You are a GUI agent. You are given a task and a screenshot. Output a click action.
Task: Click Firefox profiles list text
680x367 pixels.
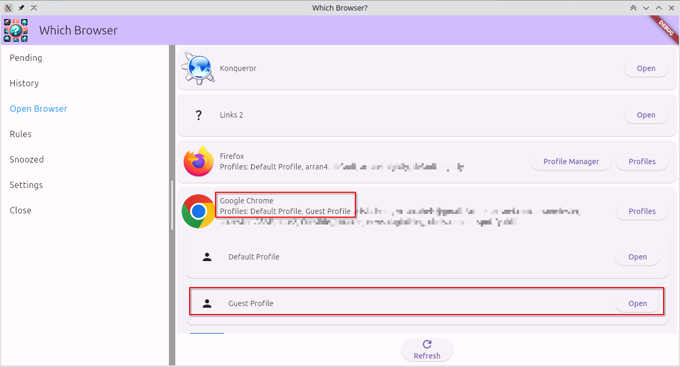click(x=342, y=167)
